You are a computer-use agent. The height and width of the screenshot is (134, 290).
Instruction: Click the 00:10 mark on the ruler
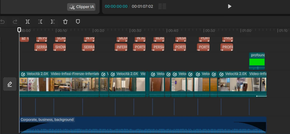[62, 31]
